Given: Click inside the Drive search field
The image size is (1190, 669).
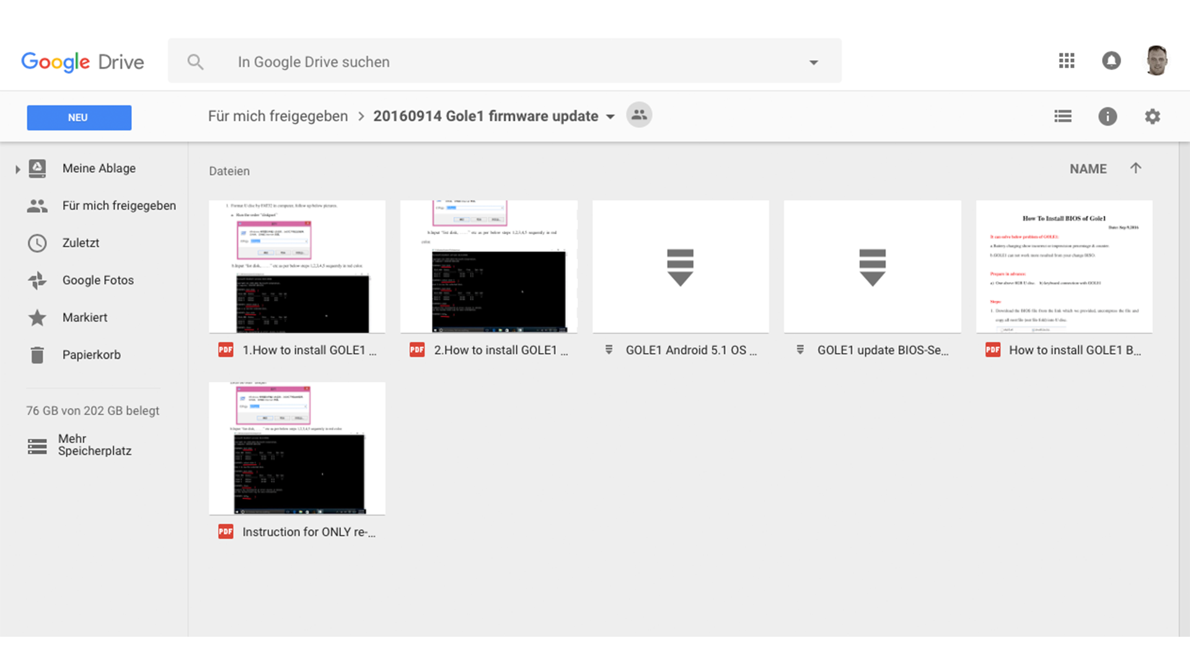Looking at the screenshot, I should tap(505, 61).
